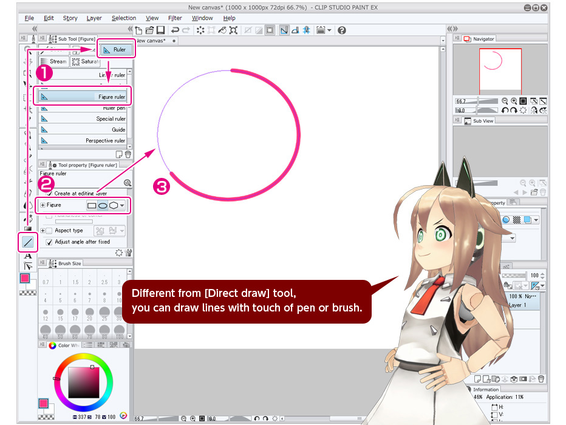Expand the Aspect type settings
Image resolution: width=566 pixels, height=425 pixels.
43,231
